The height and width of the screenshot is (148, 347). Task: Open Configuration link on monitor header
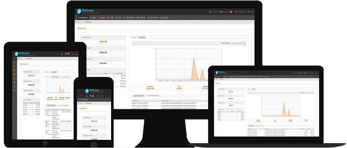[x=240, y=12]
